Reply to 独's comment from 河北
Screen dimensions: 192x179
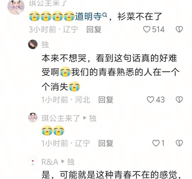coord(106,100)
